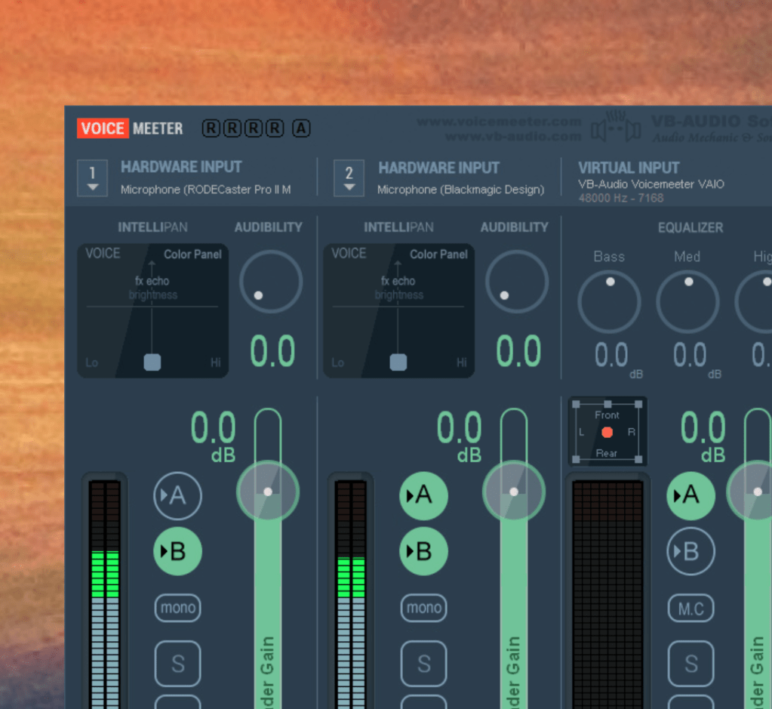The width and height of the screenshot is (772, 709).
Task: Click Hardware Input 1 fader gain knob
Action: tap(268, 492)
